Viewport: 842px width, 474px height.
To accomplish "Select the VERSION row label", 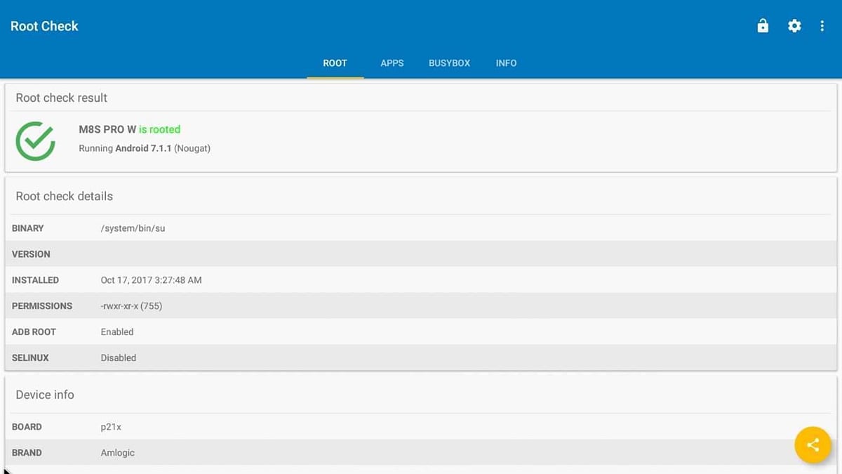I will click(x=31, y=254).
